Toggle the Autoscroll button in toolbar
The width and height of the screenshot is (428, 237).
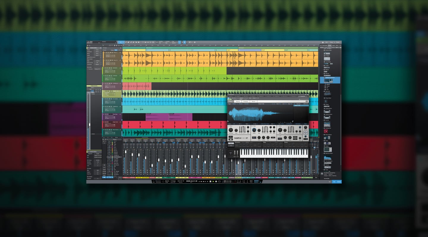click(185, 42)
